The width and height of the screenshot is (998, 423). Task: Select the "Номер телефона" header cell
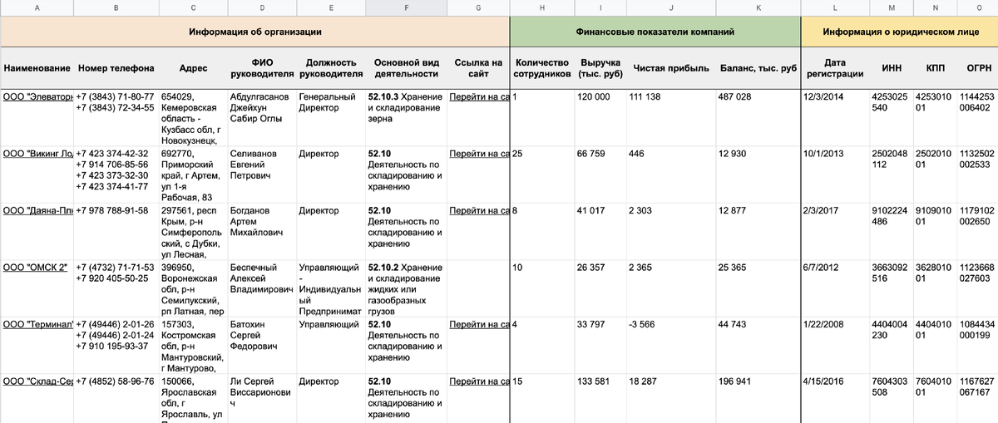pos(116,67)
